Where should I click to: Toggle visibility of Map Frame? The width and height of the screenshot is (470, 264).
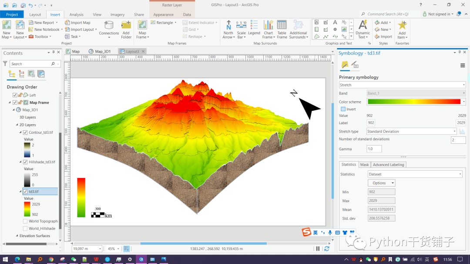click(15, 102)
